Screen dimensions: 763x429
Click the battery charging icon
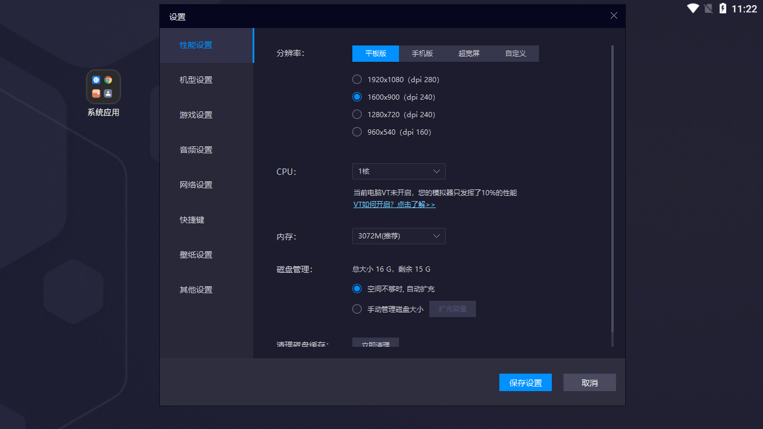click(x=723, y=9)
